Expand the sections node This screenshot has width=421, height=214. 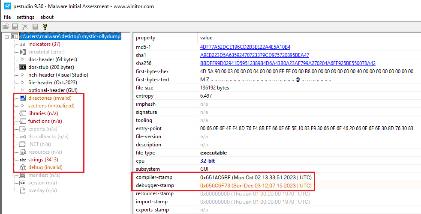(x=23, y=106)
